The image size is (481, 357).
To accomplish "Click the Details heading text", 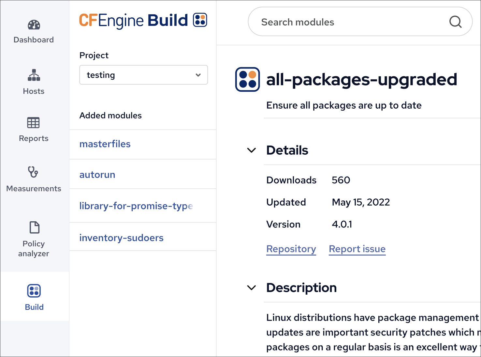I will 287,150.
